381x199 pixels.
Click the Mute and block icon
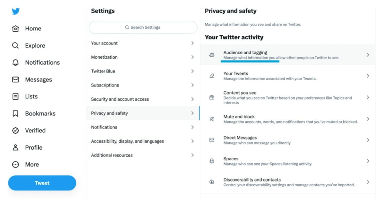(212, 119)
